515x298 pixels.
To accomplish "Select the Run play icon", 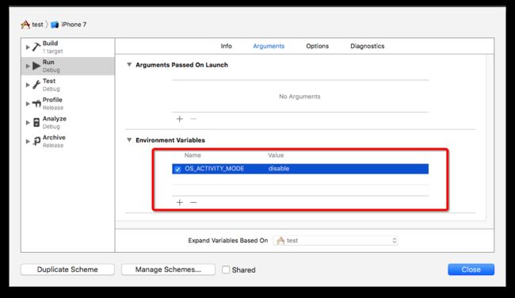I will pyautogui.click(x=36, y=66).
